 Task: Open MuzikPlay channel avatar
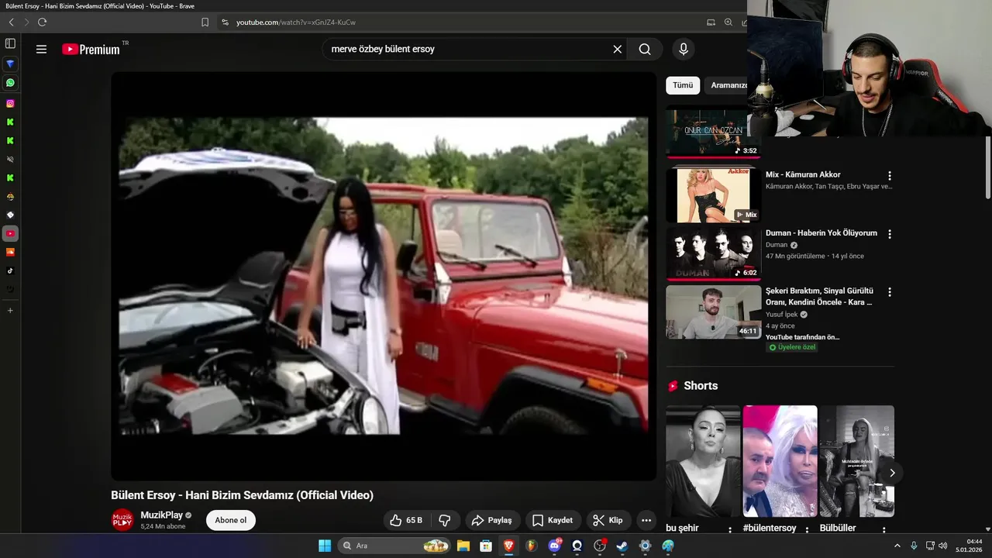click(122, 520)
